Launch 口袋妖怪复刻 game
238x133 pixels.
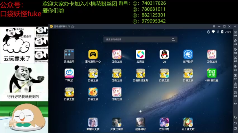point(140,73)
